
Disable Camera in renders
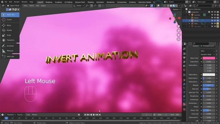click(218, 15)
